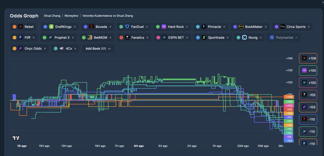Click the Prophet X logo in its chip
This screenshot has width=324, height=156.
(x=50, y=38)
